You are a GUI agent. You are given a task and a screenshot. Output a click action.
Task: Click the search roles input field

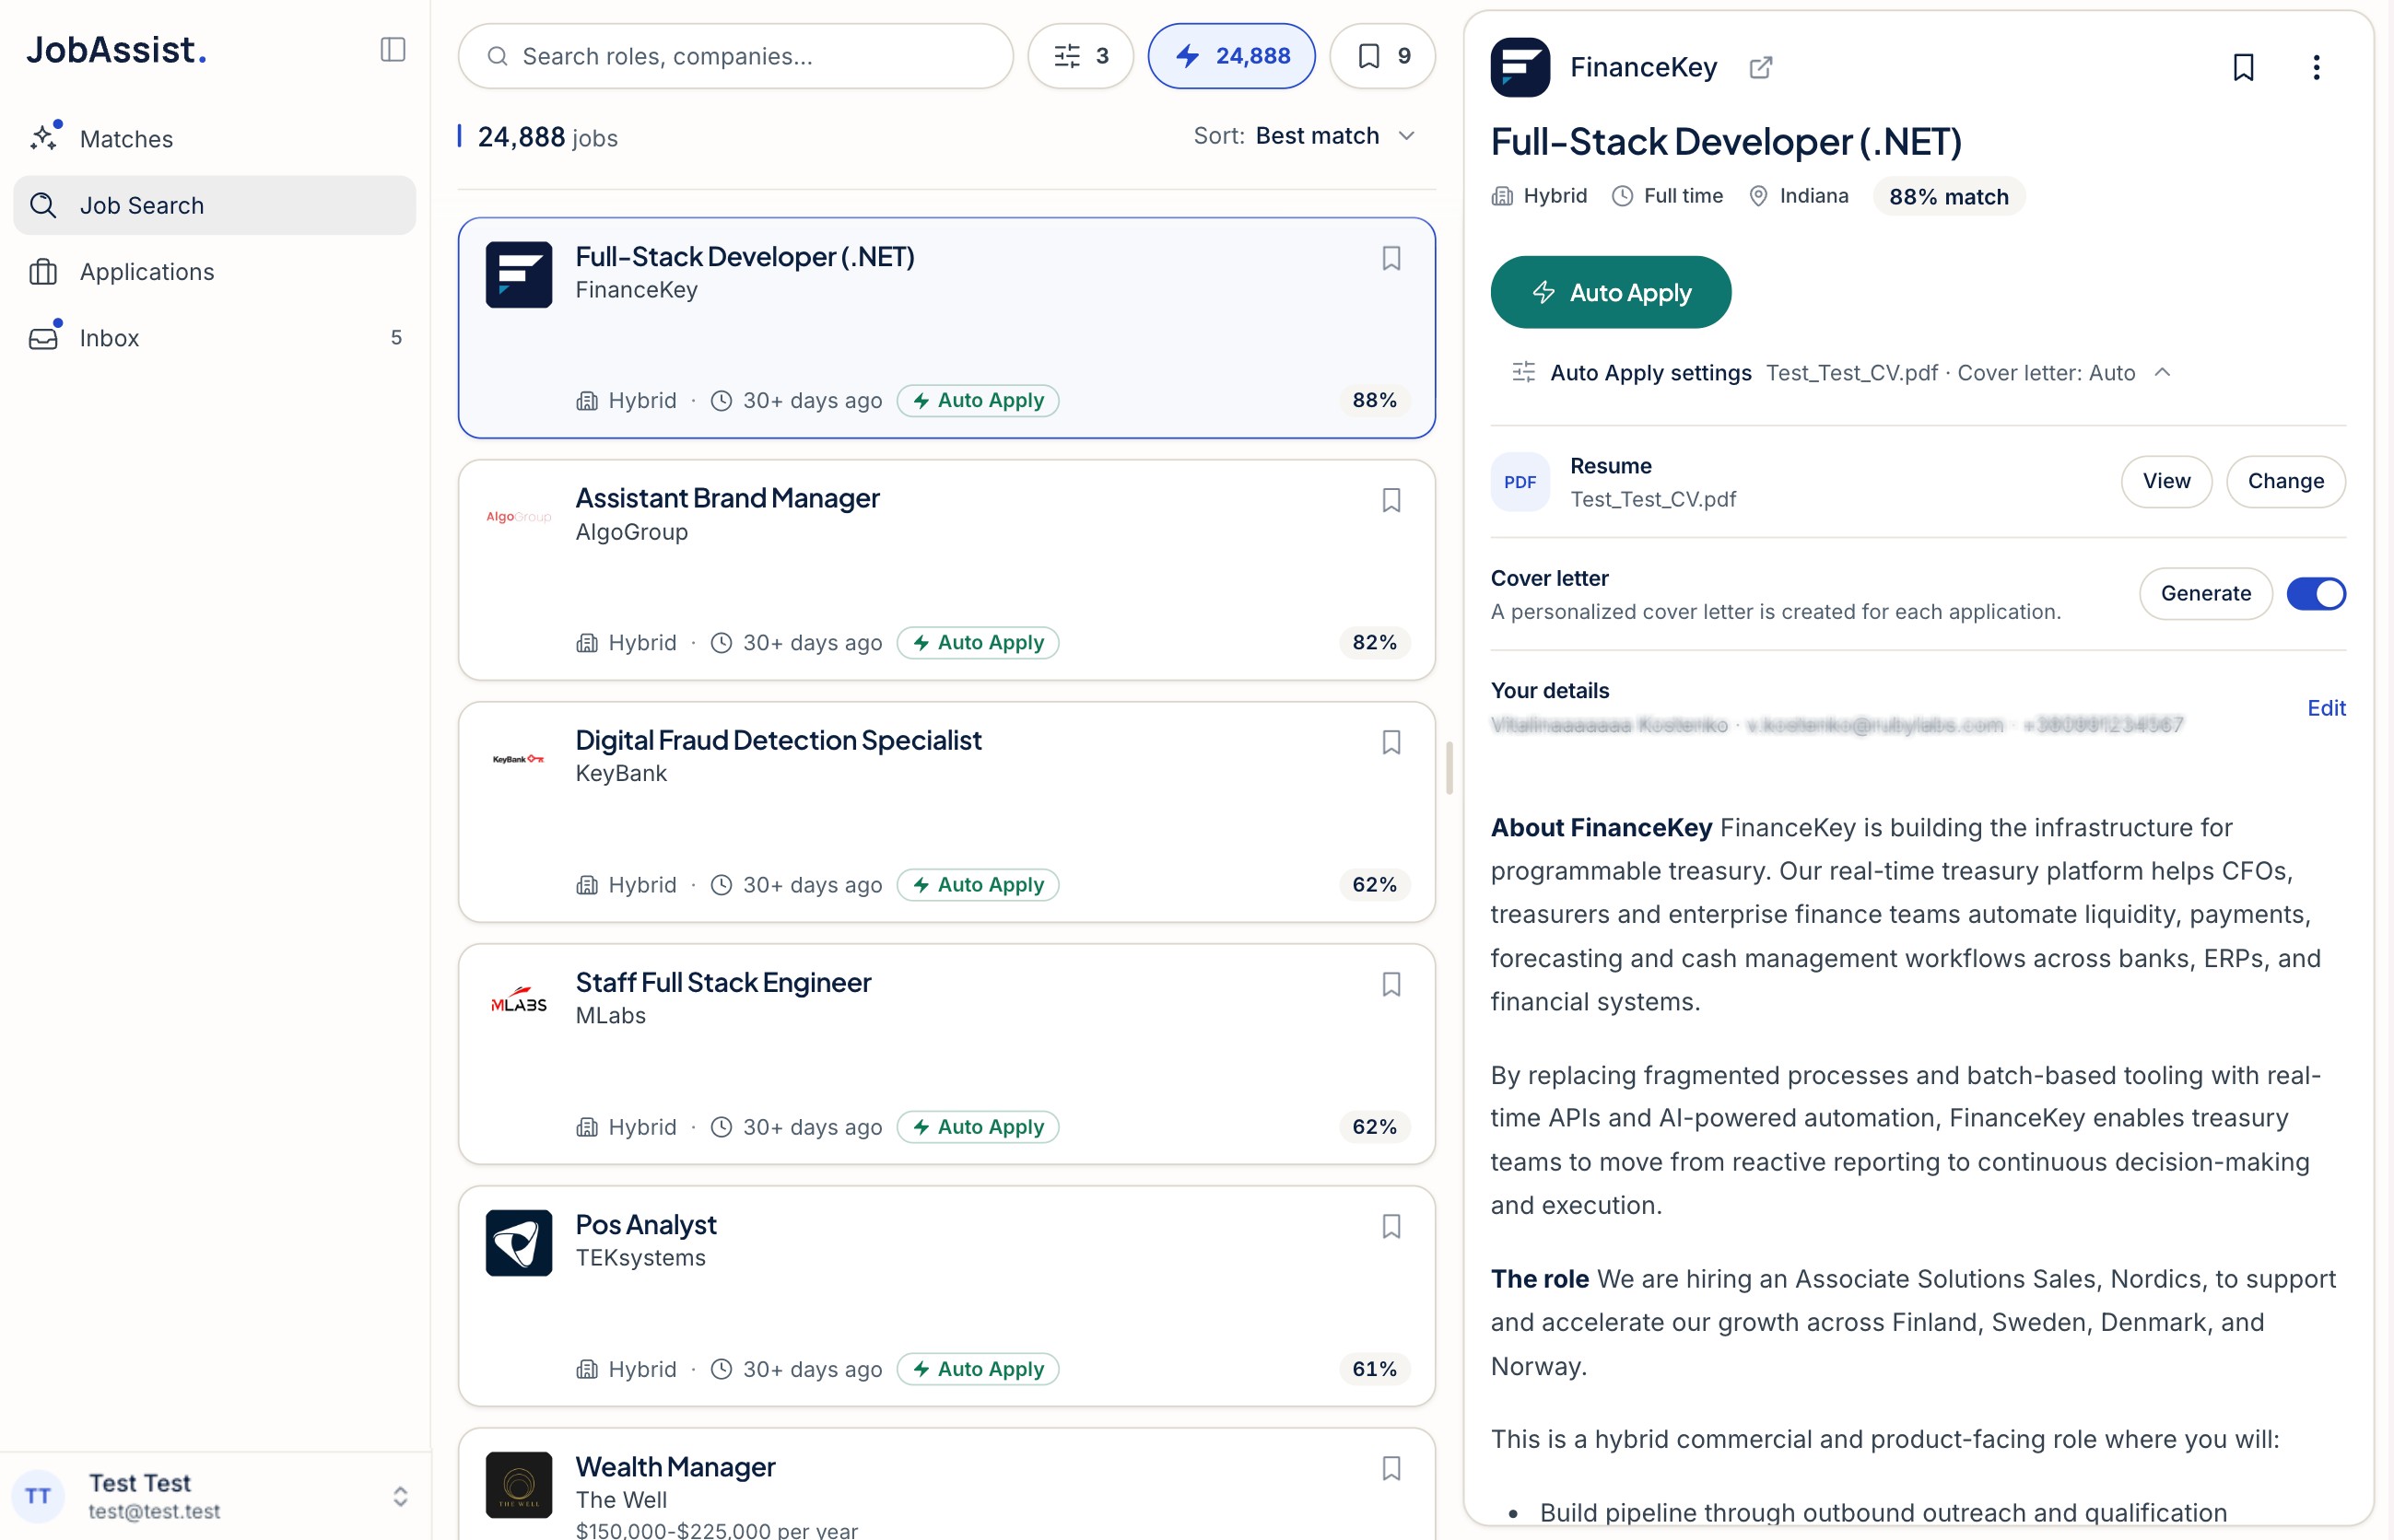[x=735, y=56]
